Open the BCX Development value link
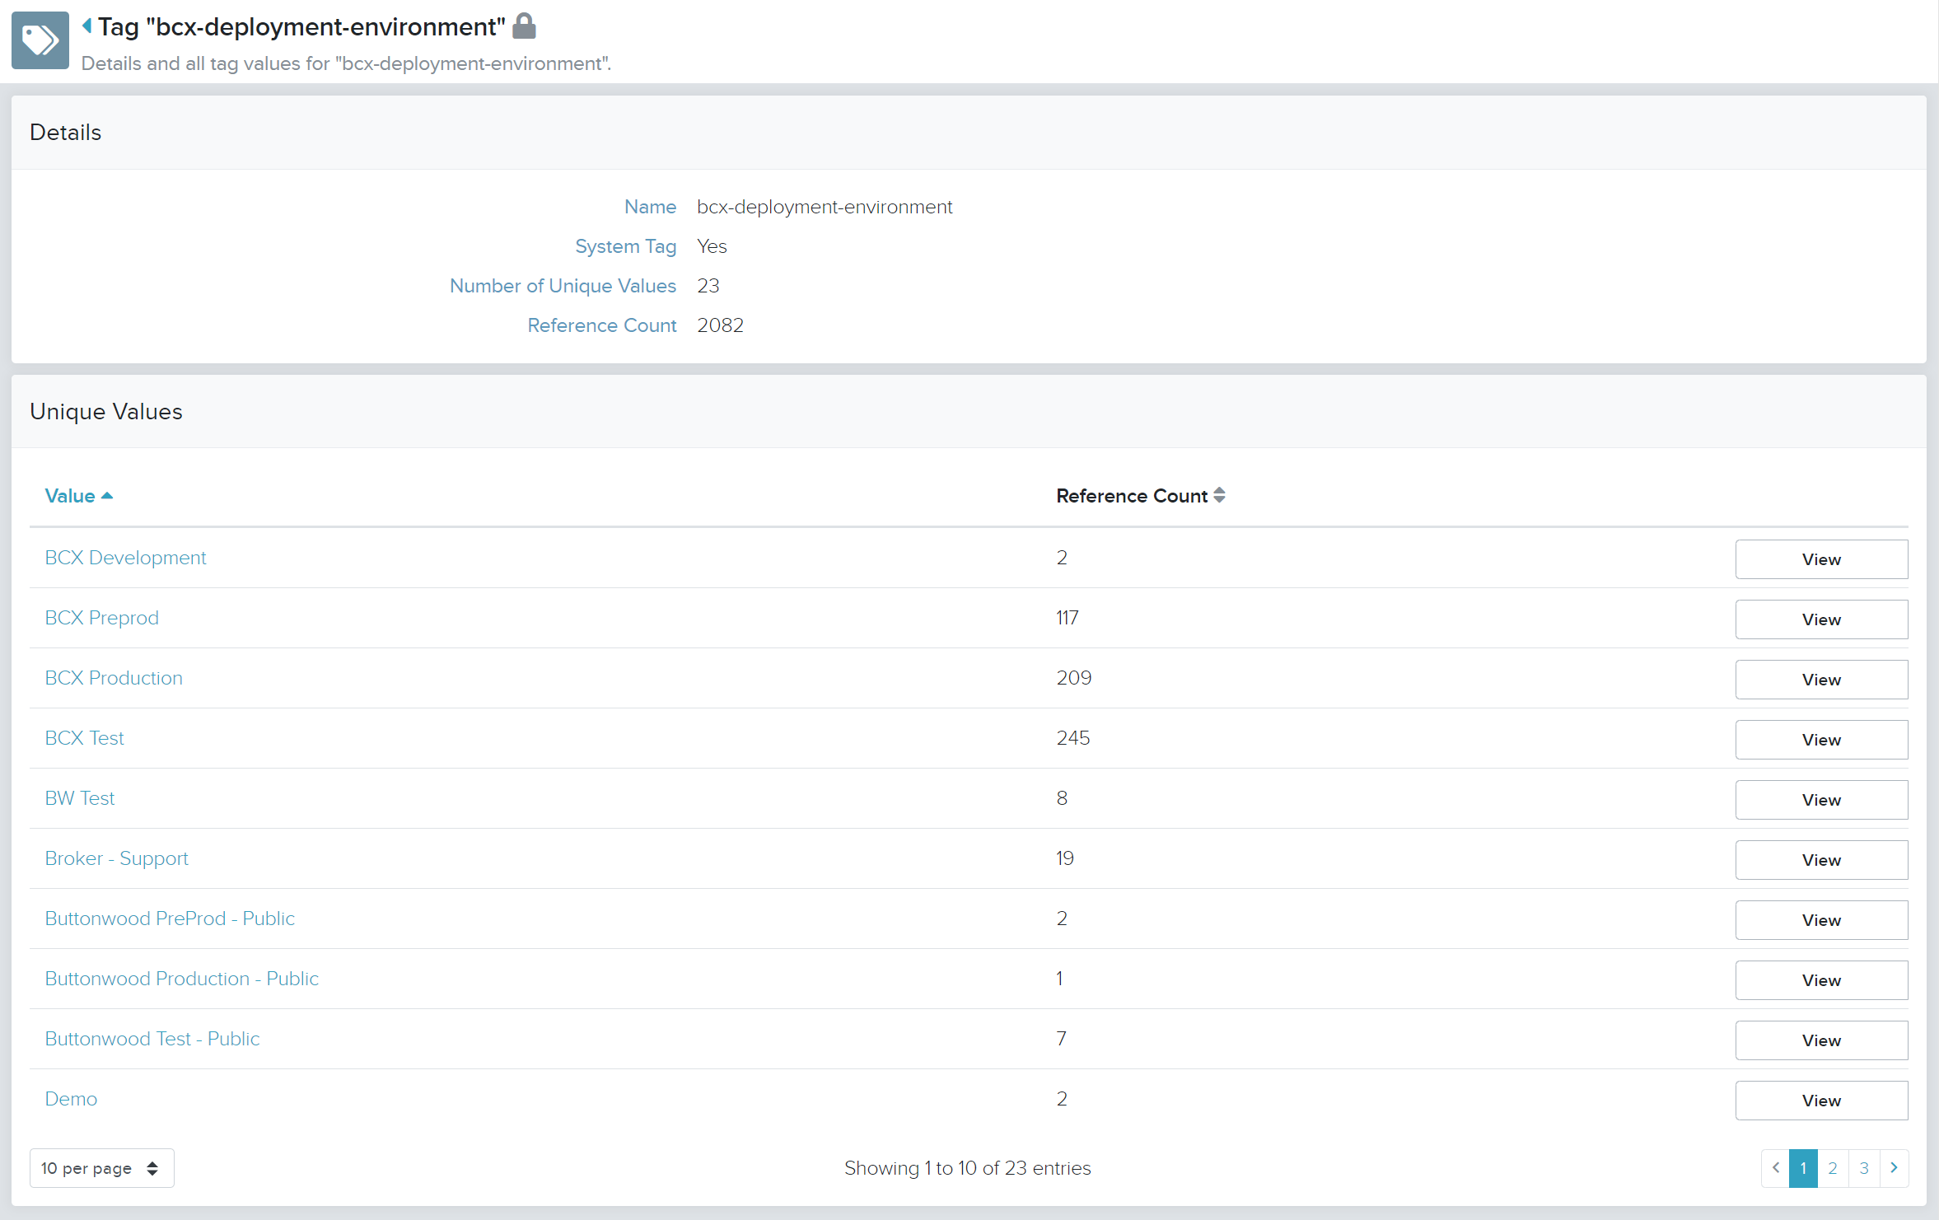The image size is (1939, 1220). [x=125, y=558]
